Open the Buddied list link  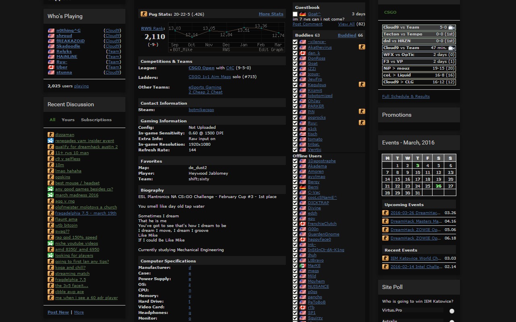pos(347,35)
